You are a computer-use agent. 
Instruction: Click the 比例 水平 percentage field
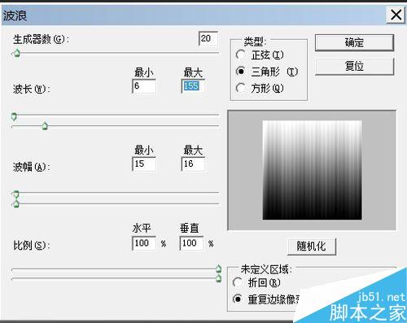coord(144,243)
